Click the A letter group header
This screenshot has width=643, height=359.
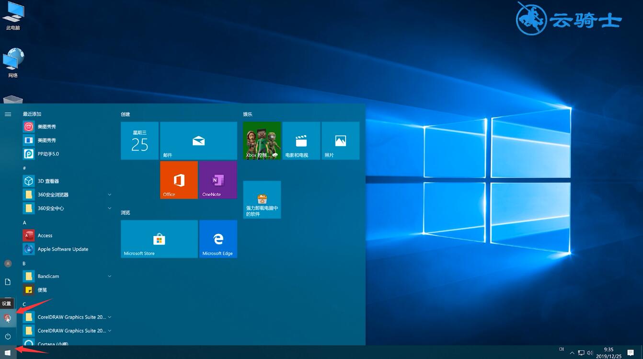coord(24,223)
